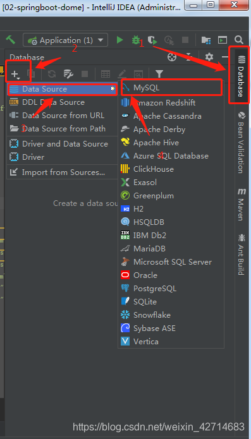Choose Data Source from URL
The height and width of the screenshot is (439, 251).
click(62, 116)
